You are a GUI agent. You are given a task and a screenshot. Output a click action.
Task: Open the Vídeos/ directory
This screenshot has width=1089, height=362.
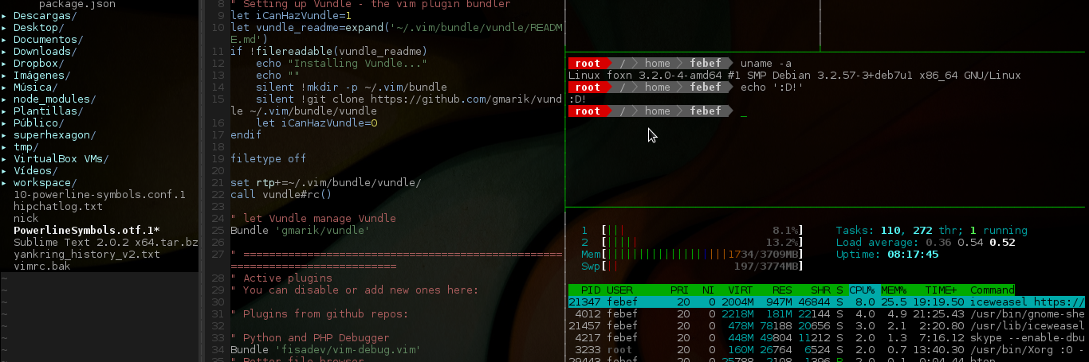[x=35, y=170]
